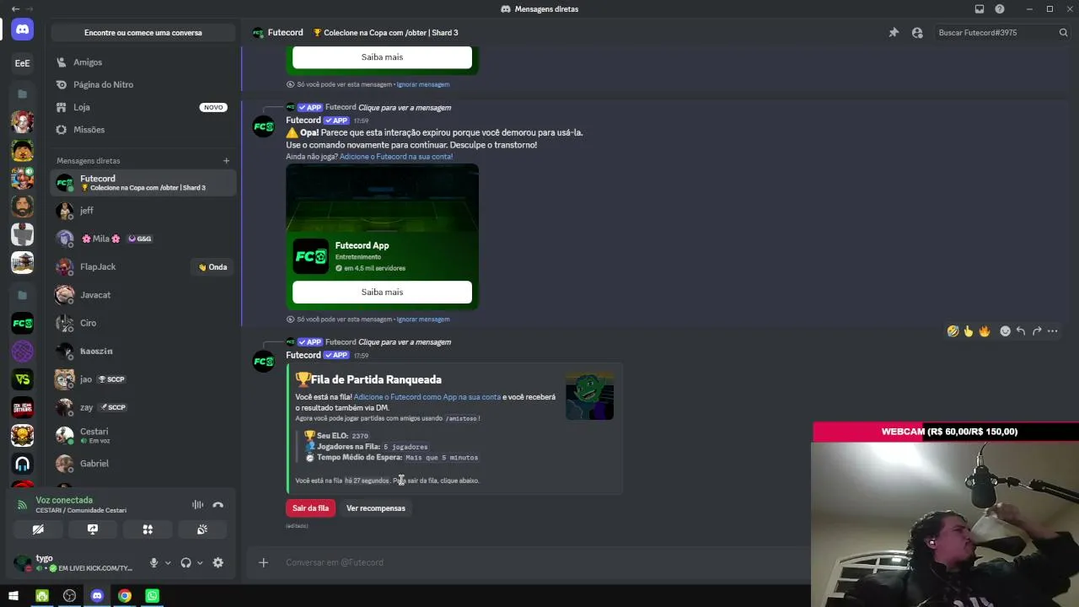Click Saiba mais on Futecord App card
Screen dimensions: 1079x607
tap(382, 292)
